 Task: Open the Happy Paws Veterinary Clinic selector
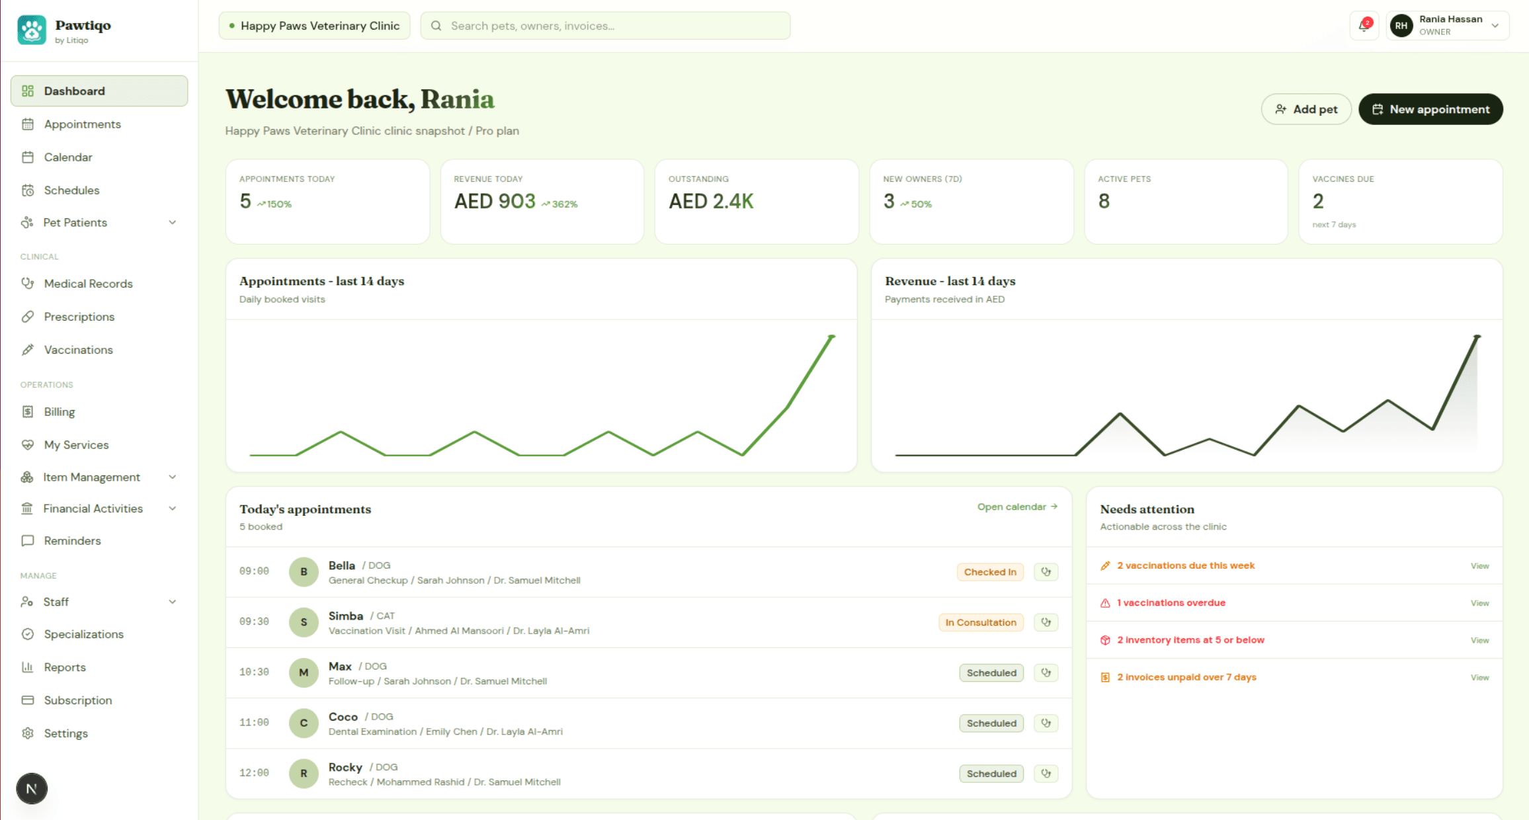coord(314,26)
